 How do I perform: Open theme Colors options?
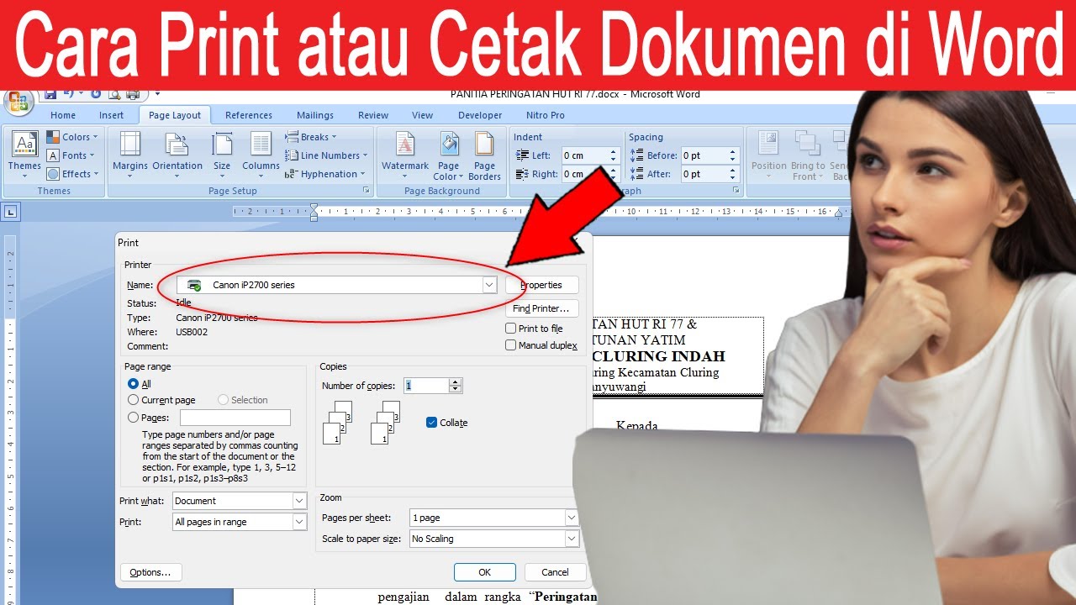pyautogui.click(x=72, y=137)
